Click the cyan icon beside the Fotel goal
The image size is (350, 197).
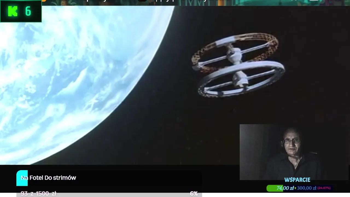click(22, 178)
